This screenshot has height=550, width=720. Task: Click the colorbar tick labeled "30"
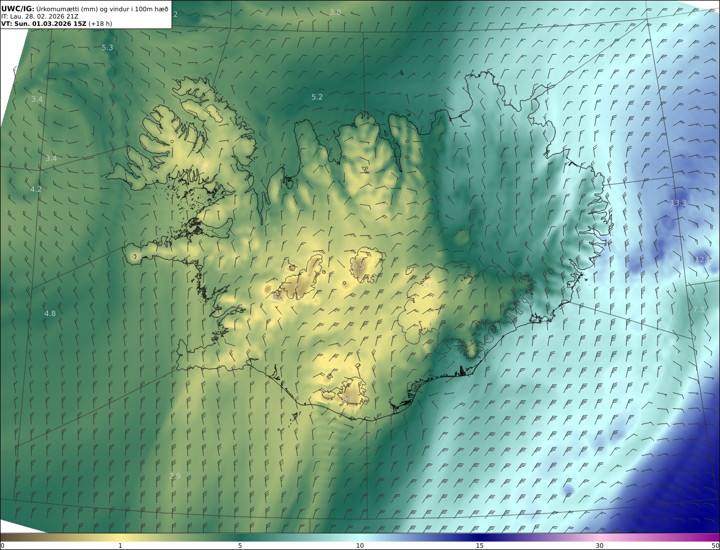(600, 546)
